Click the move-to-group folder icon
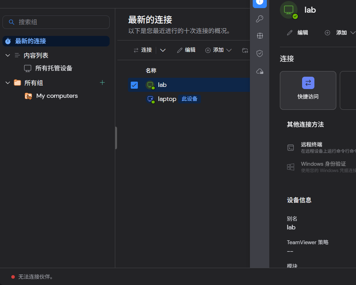Viewport: 356px width, 285px height. [245, 50]
